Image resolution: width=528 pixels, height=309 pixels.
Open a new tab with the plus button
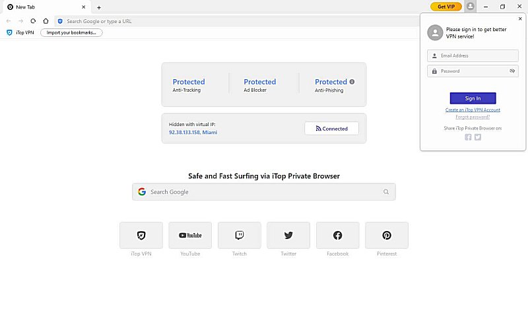point(99,7)
